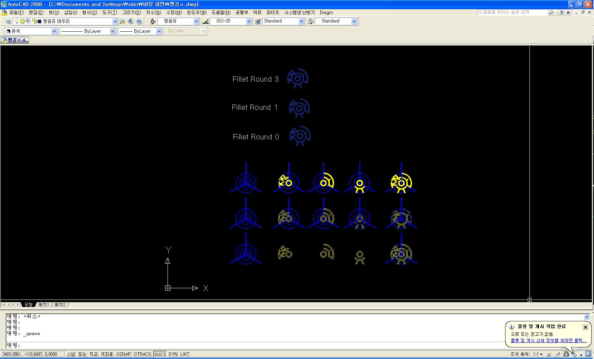Screen dimensions: 594x359
Task: Click the plot details link in notification
Action: tap(548, 341)
